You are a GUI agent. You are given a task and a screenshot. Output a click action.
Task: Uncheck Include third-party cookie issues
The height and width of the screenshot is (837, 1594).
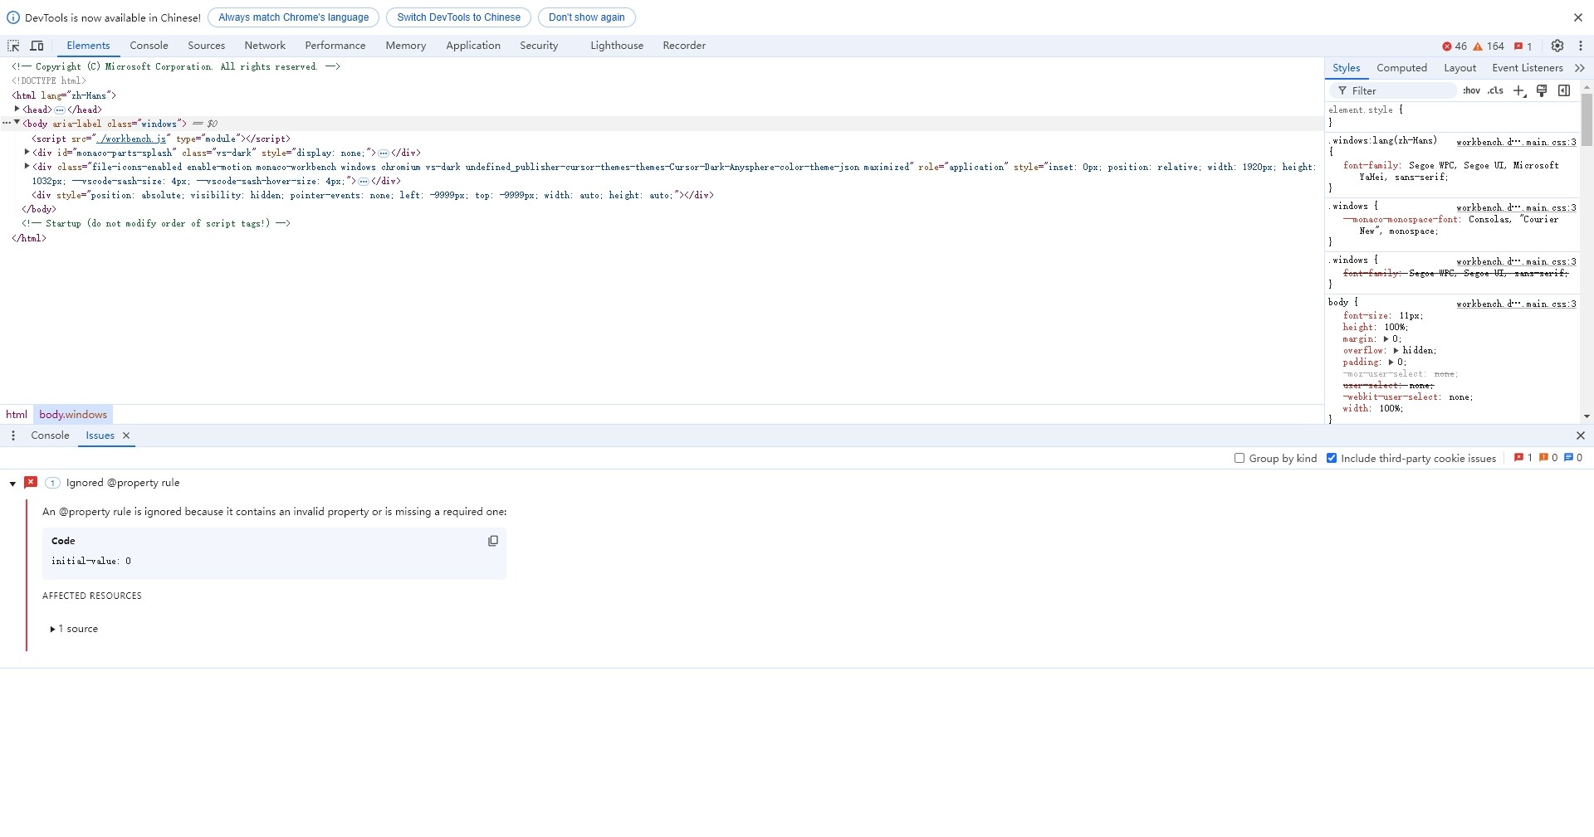pyautogui.click(x=1332, y=458)
